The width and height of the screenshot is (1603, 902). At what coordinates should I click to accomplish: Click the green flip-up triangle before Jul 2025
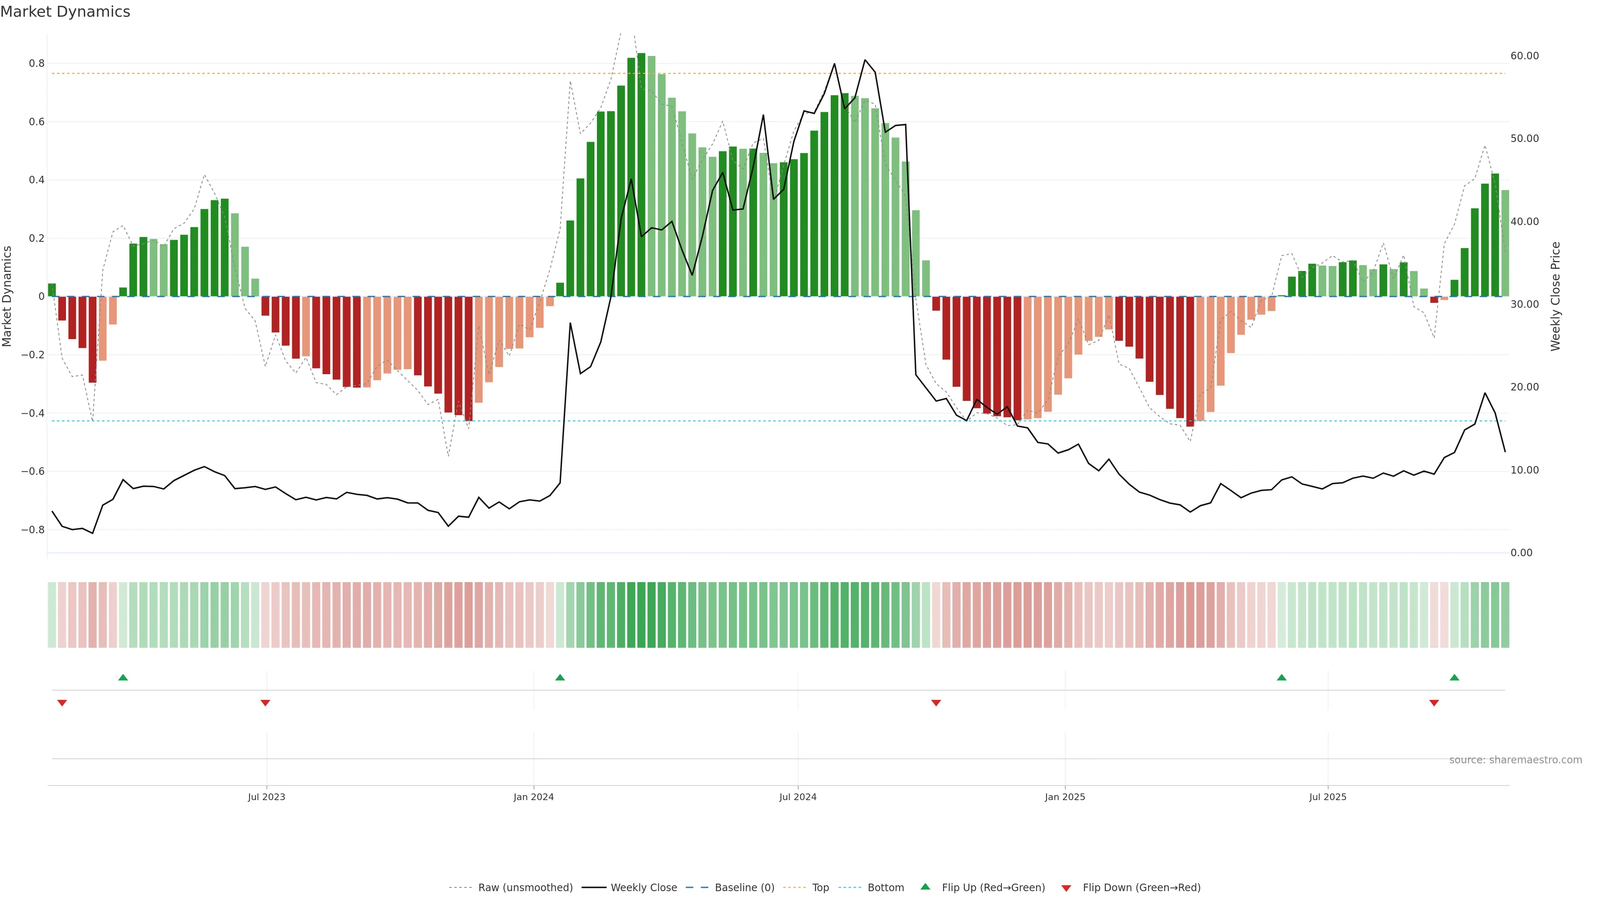coord(1281,677)
